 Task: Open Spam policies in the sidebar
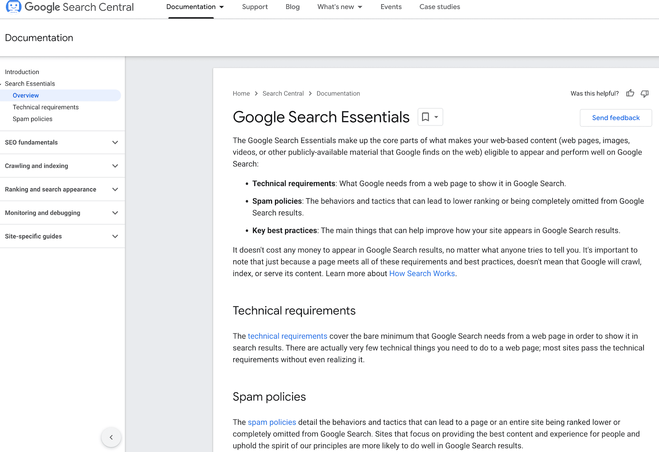click(x=33, y=119)
